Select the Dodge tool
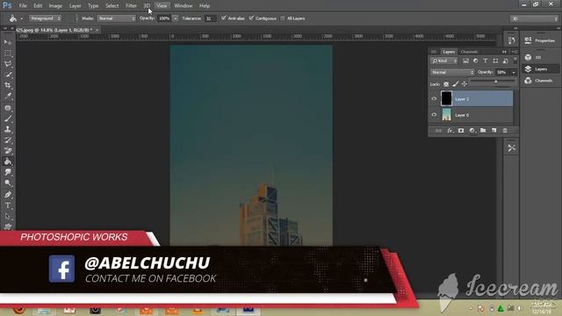This screenshot has width=562, height=316. pos(8,183)
